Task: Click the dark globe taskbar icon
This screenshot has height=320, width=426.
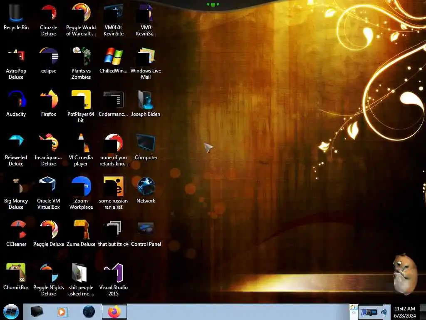Action: point(89,312)
